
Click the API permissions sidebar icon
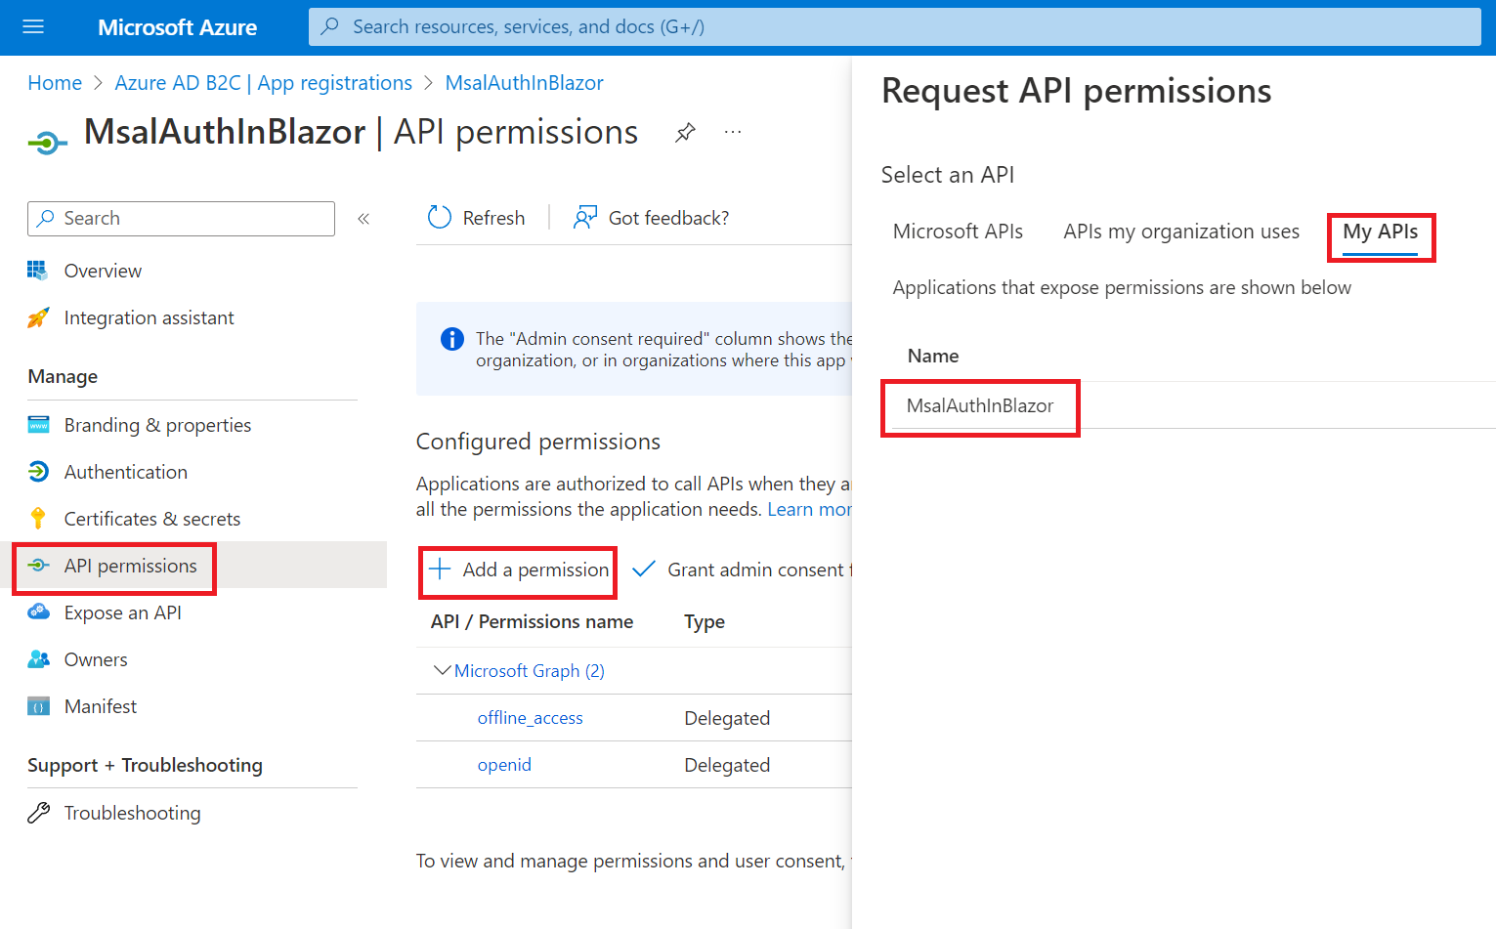pyautogui.click(x=38, y=566)
